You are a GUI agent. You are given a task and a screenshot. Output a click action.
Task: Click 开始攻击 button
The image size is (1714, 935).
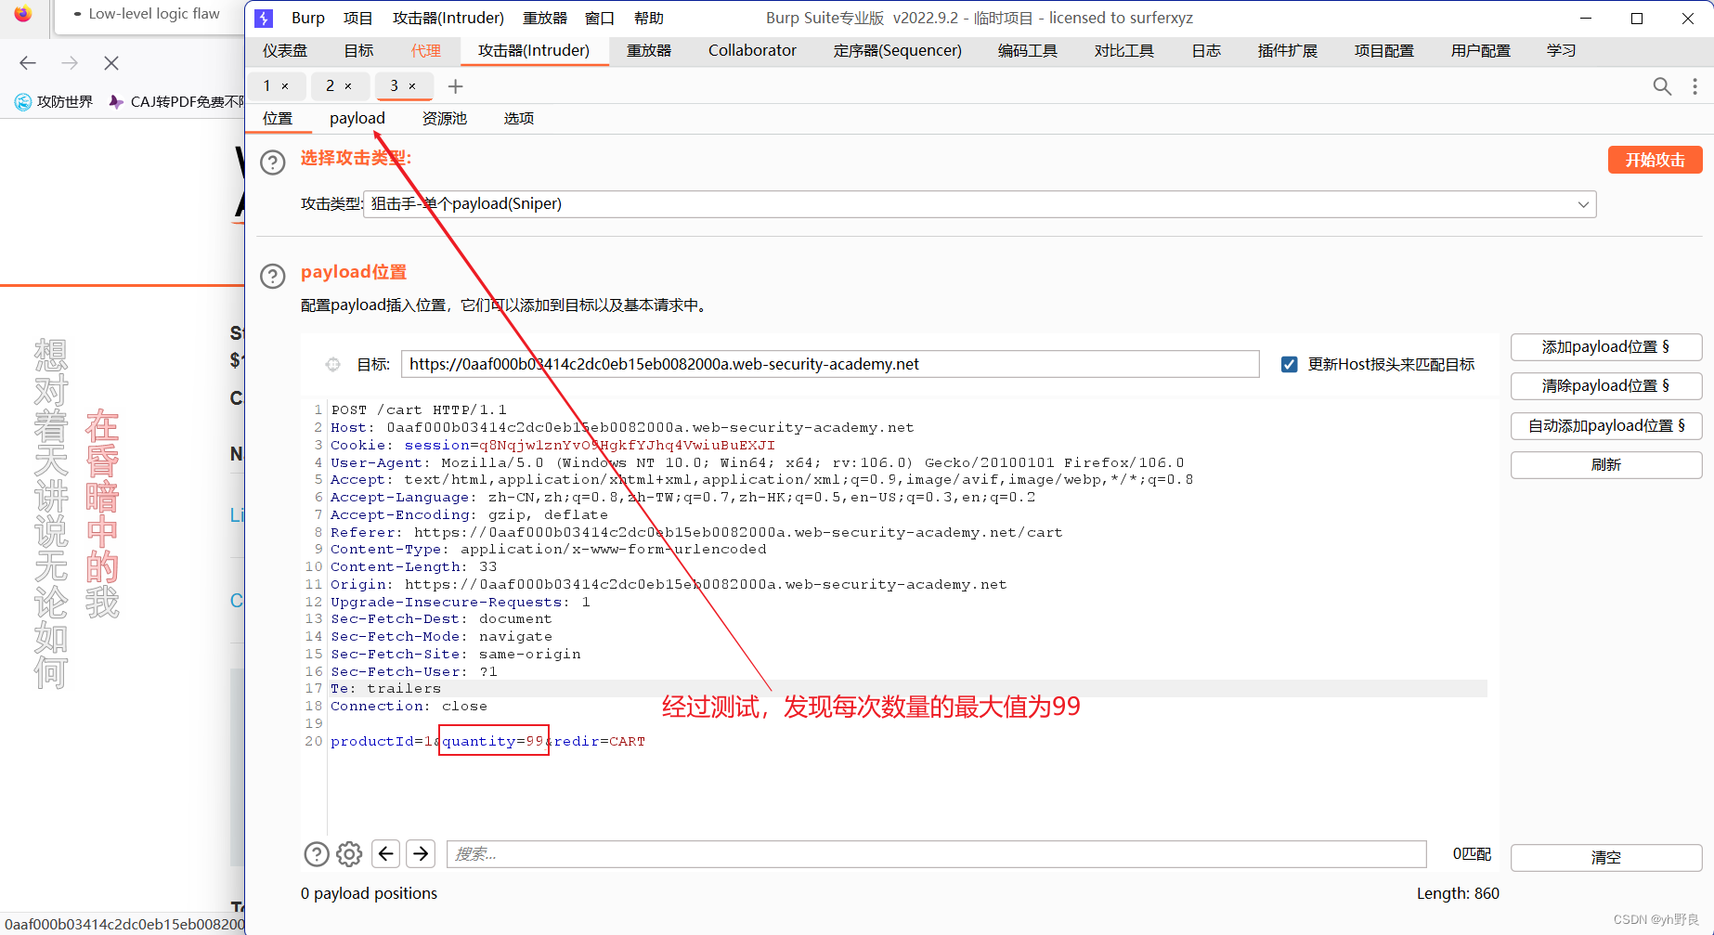click(x=1655, y=160)
